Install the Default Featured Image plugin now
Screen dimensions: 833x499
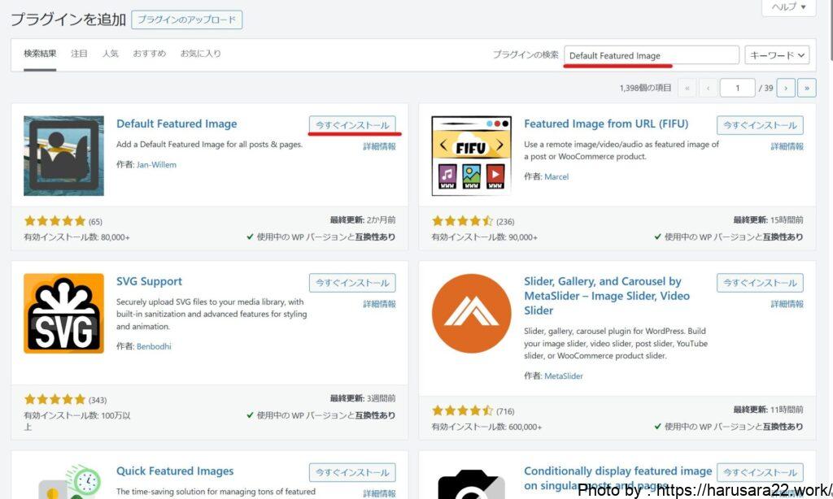[352, 125]
